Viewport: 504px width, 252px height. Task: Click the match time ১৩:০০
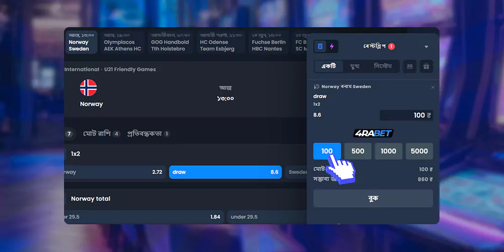coord(225,98)
